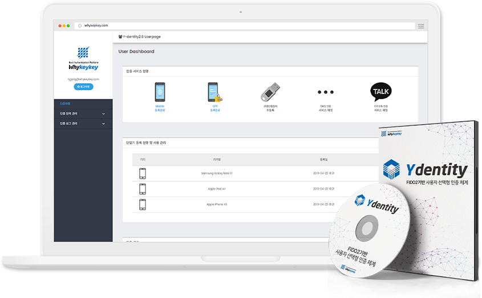Click the date in the Samsung Galaxy Note row
The height and width of the screenshot is (298, 482).
click(323, 173)
